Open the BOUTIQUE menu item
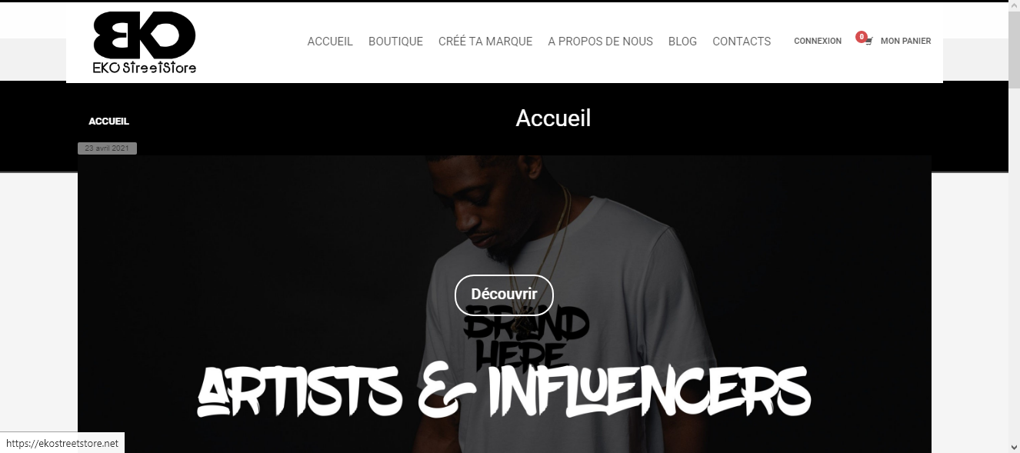 point(395,42)
